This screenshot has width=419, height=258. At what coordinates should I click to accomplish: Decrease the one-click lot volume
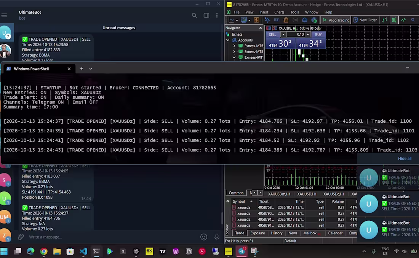pos(283,35)
